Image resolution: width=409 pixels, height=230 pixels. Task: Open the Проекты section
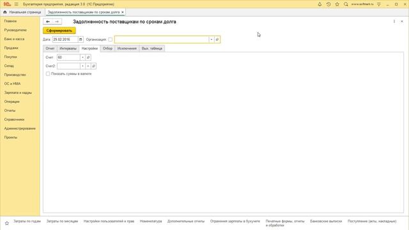[11, 137]
